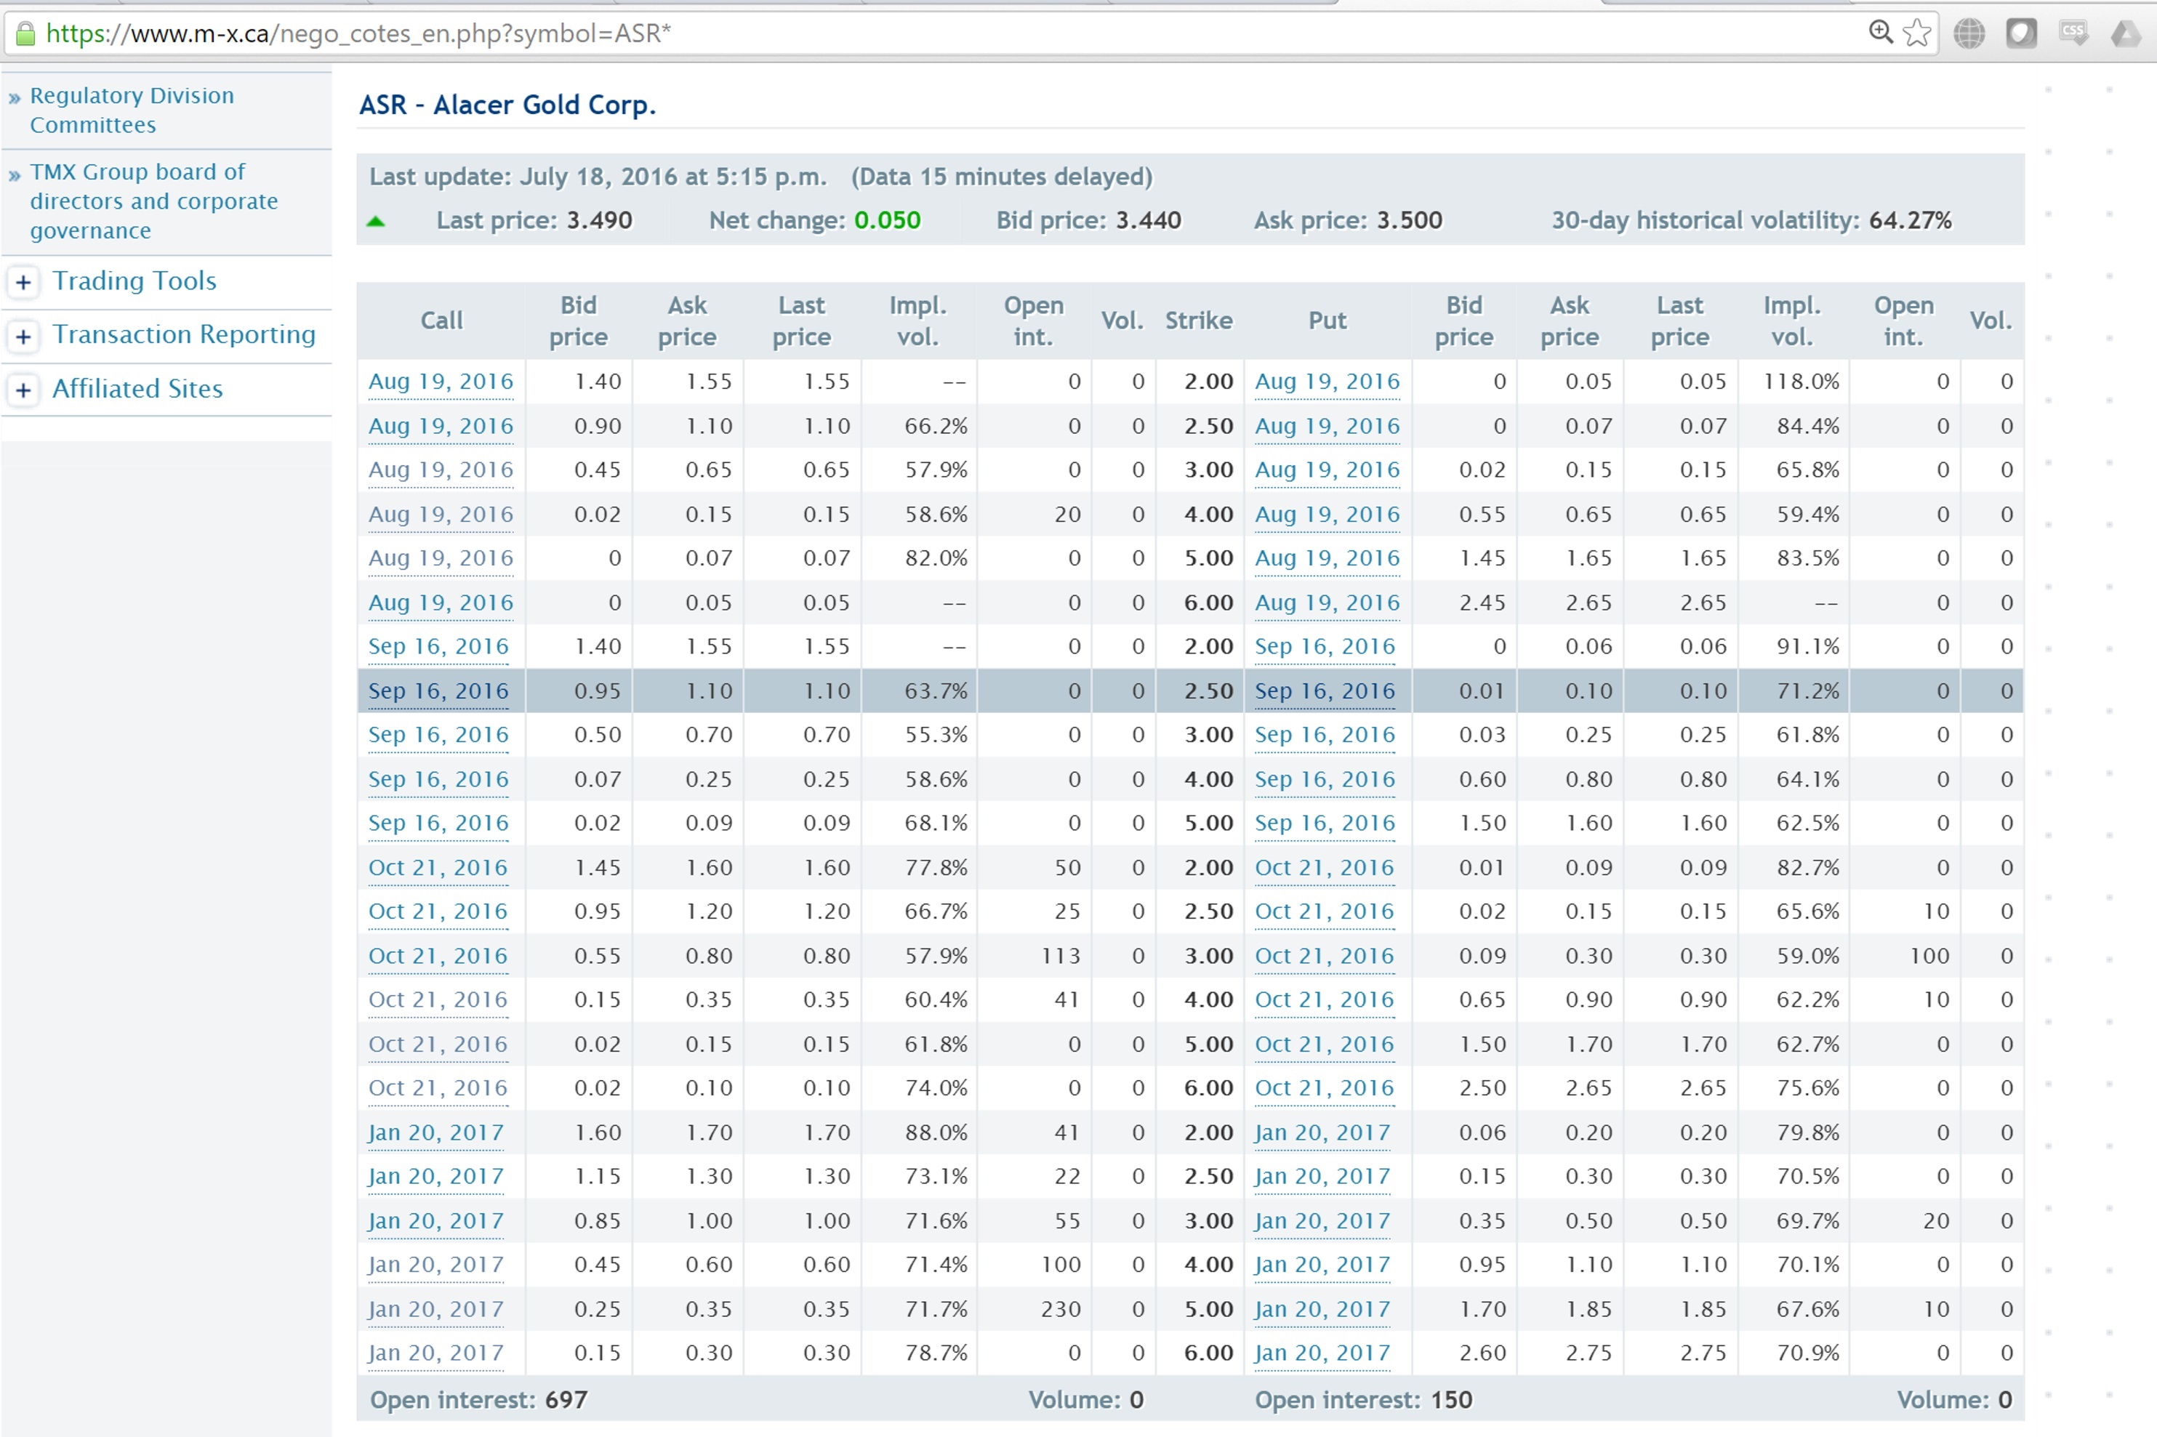Image resolution: width=2157 pixels, height=1437 pixels.
Task: Expand the Trading Tools plus icon
Action: pos(23,282)
